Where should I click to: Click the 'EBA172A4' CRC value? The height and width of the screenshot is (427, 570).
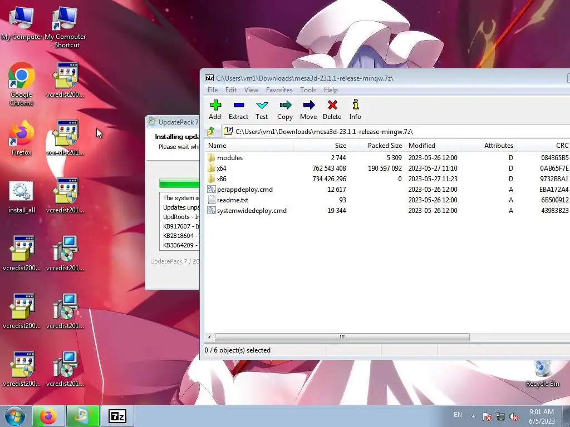click(x=554, y=189)
